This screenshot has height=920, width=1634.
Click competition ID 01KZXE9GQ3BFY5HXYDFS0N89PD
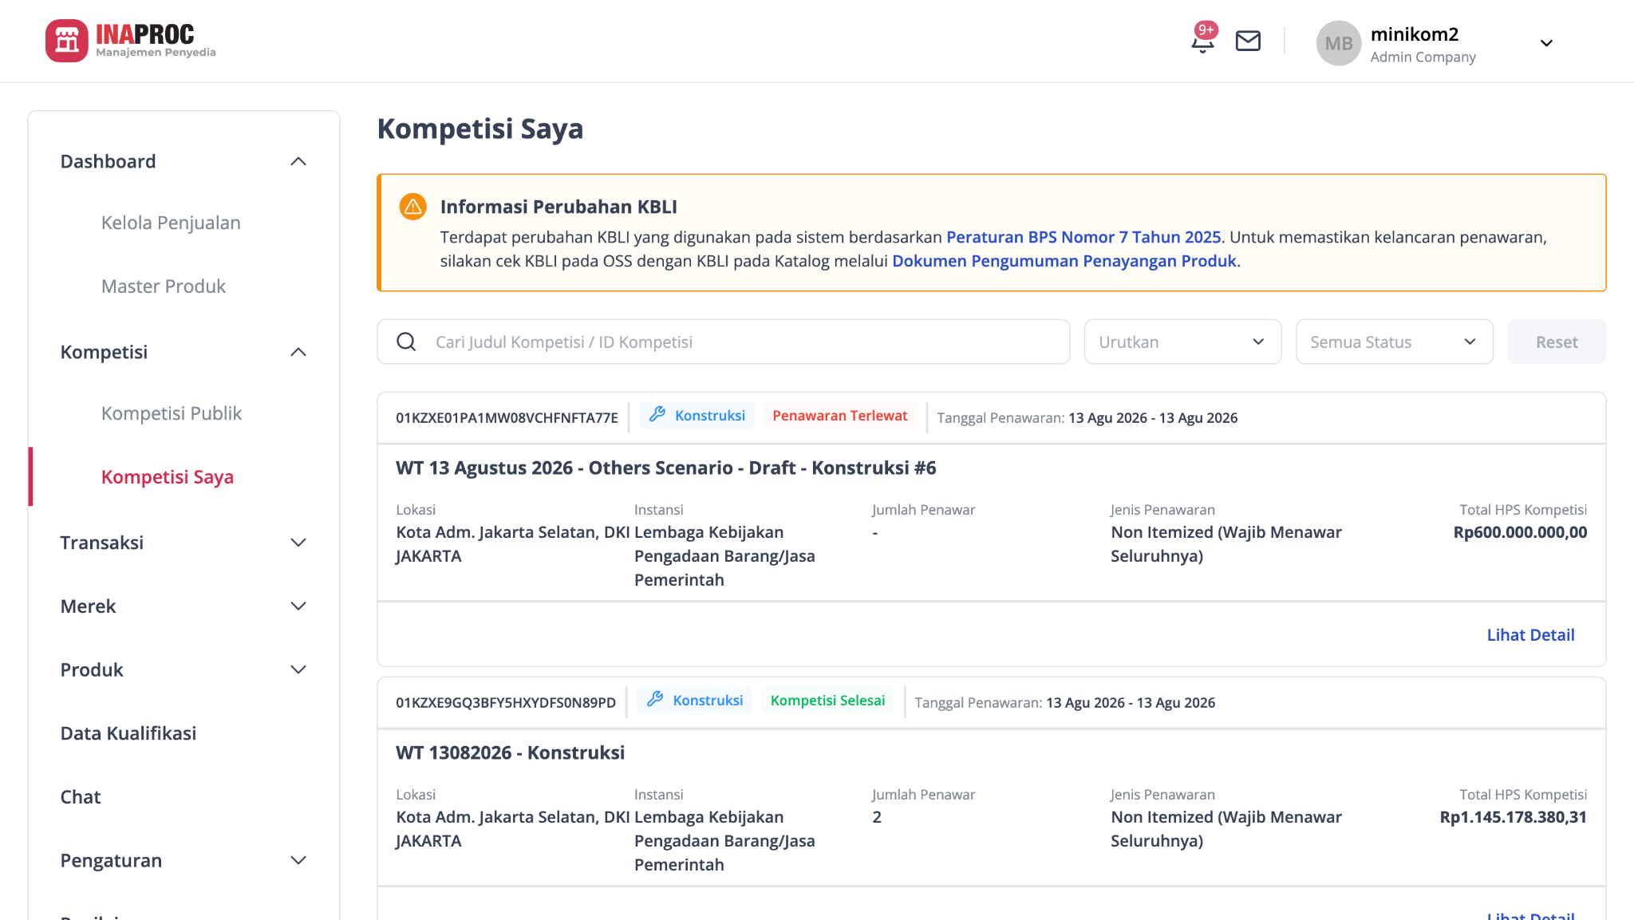coord(506,702)
